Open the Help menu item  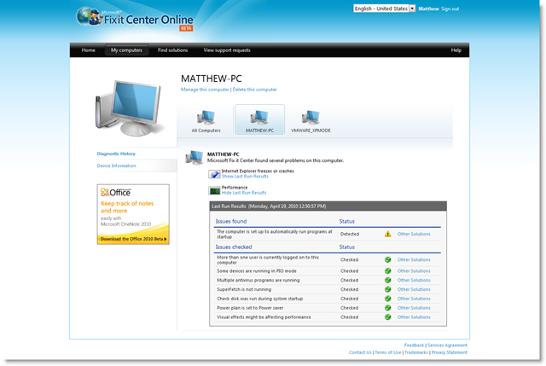pos(456,50)
